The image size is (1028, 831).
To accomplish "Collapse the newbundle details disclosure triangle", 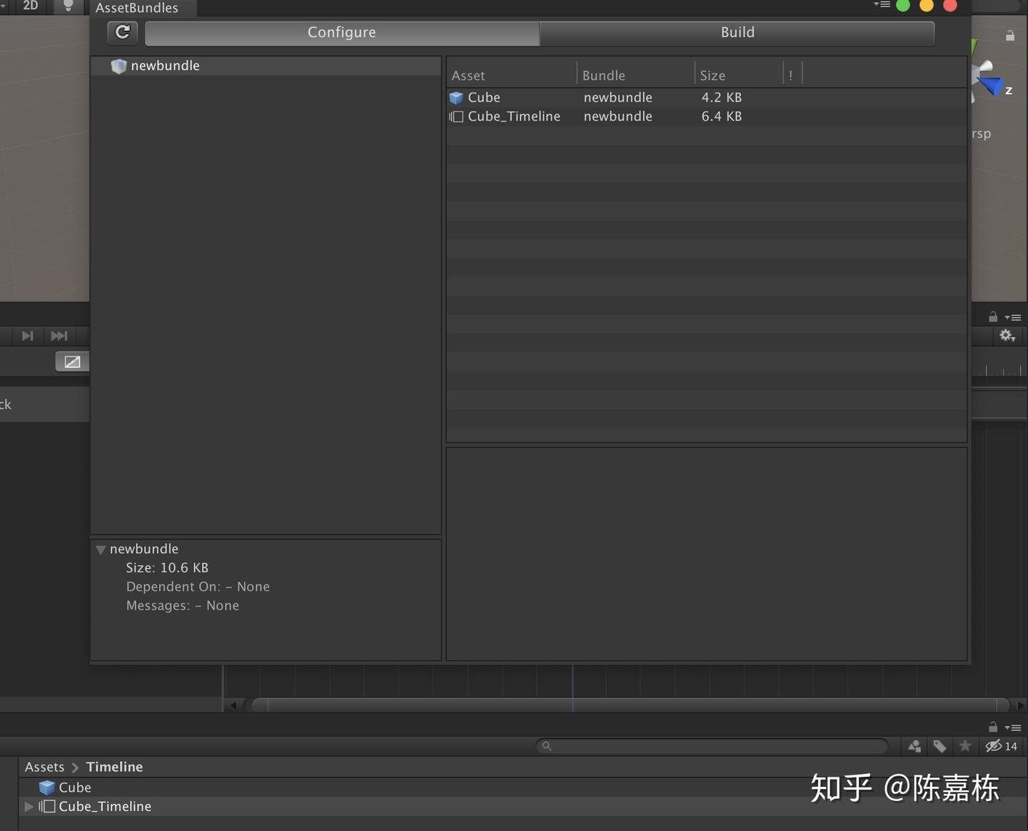I will pyautogui.click(x=101, y=549).
